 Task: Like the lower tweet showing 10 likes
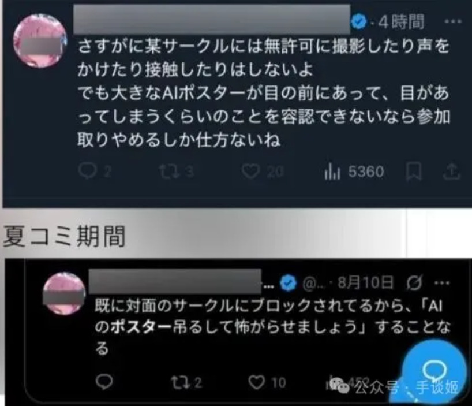pos(256,382)
